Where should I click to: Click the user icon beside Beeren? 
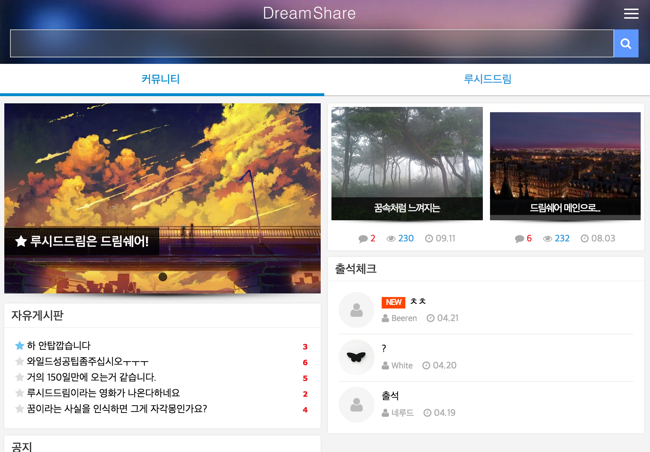pyautogui.click(x=385, y=318)
